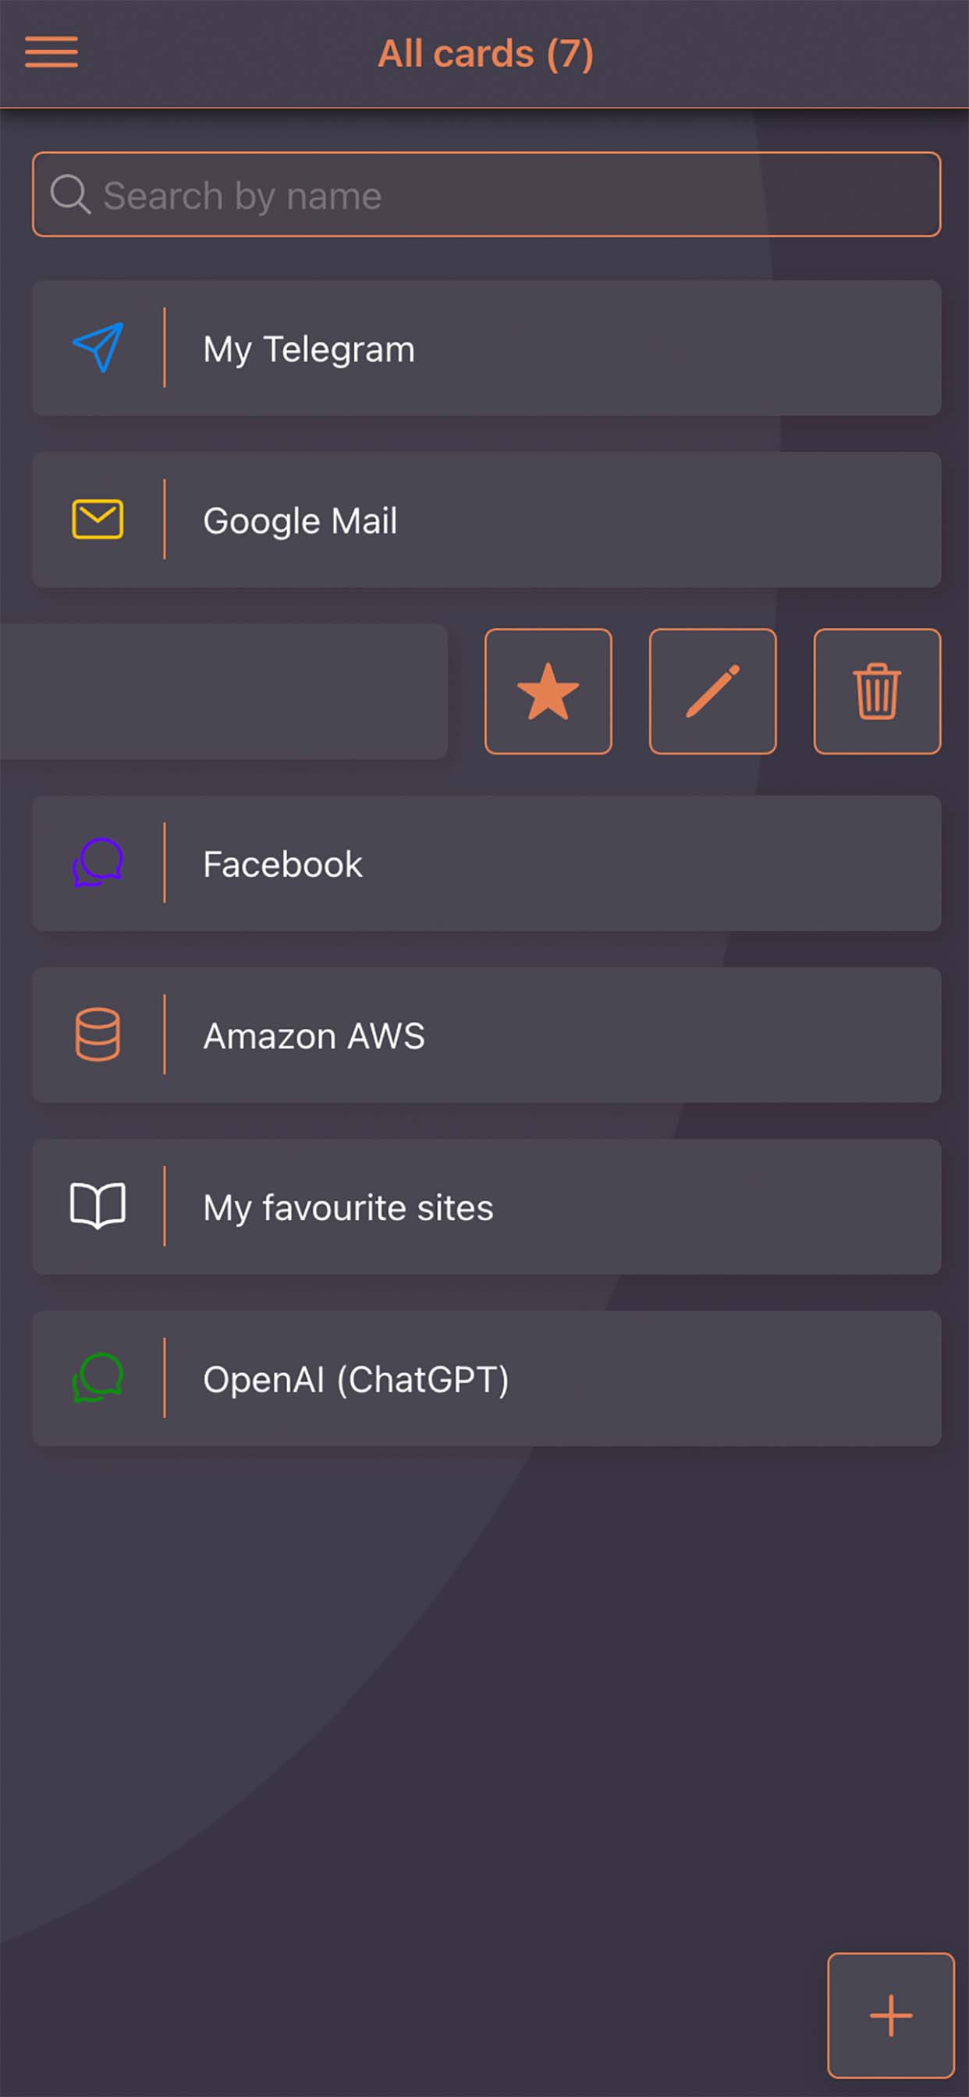Mark swiped card as favourite with star
The height and width of the screenshot is (2097, 969).
(x=548, y=691)
